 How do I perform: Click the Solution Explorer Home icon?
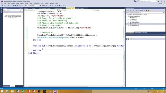coord(131,10)
